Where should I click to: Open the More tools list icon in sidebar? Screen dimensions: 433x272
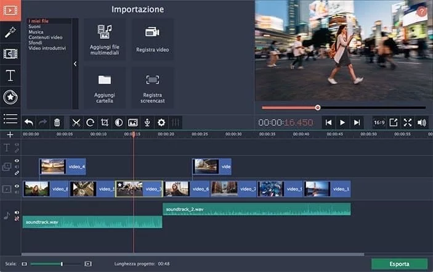pyautogui.click(x=10, y=119)
